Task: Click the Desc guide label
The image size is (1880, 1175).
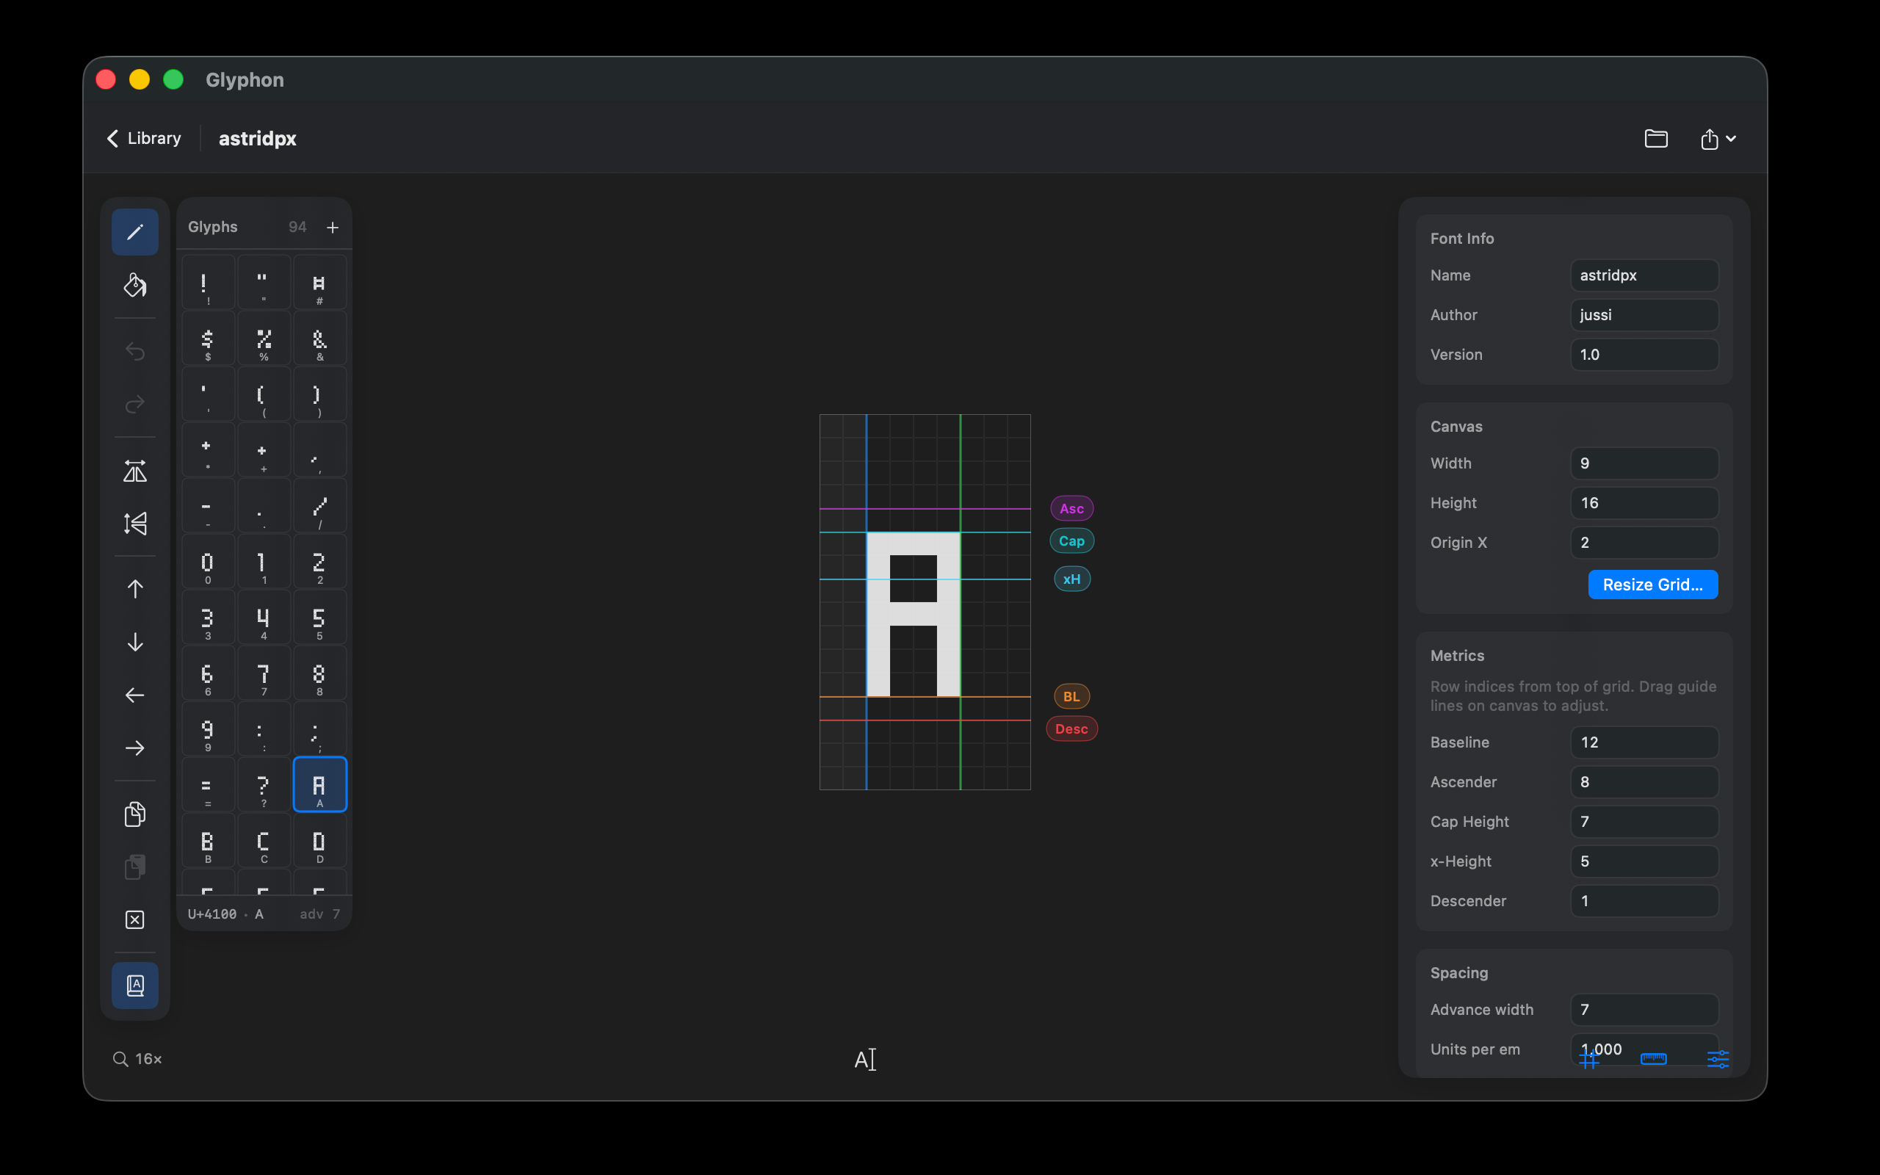Action: click(1071, 729)
